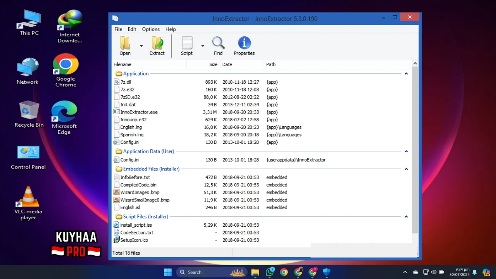This screenshot has height=279, width=496.
Task: Select the WizardSmallImage0.bmp image icon
Action: (x=116, y=200)
